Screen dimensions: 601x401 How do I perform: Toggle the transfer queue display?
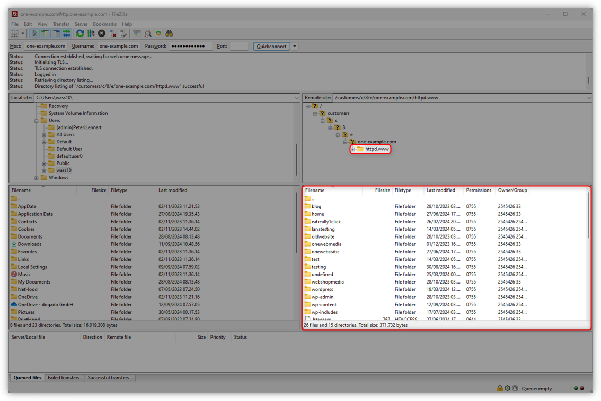tap(67, 33)
